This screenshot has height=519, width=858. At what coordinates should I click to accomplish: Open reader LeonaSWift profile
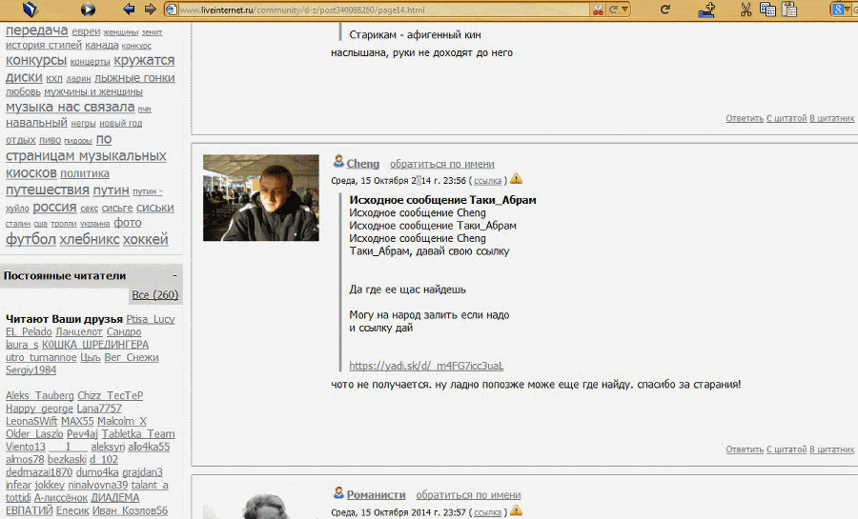[x=31, y=421]
